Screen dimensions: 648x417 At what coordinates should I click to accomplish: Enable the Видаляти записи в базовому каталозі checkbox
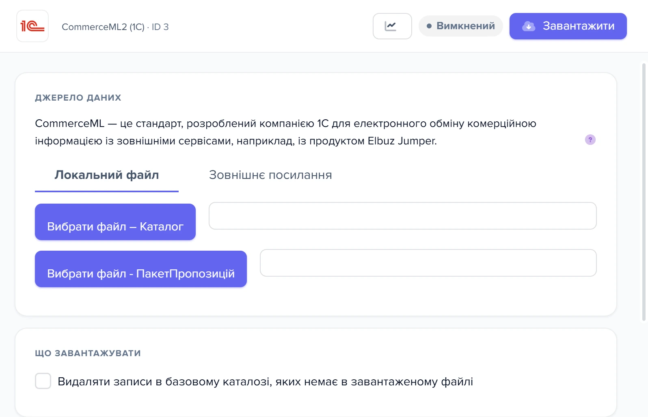pos(43,381)
